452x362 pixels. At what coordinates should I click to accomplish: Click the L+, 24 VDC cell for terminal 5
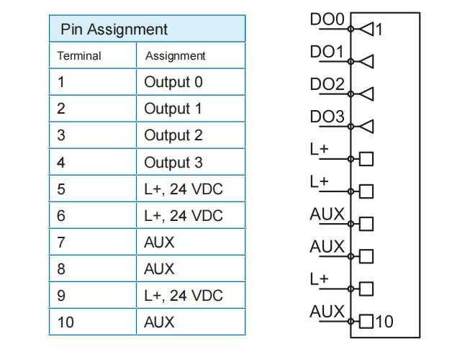pos(191,189)
